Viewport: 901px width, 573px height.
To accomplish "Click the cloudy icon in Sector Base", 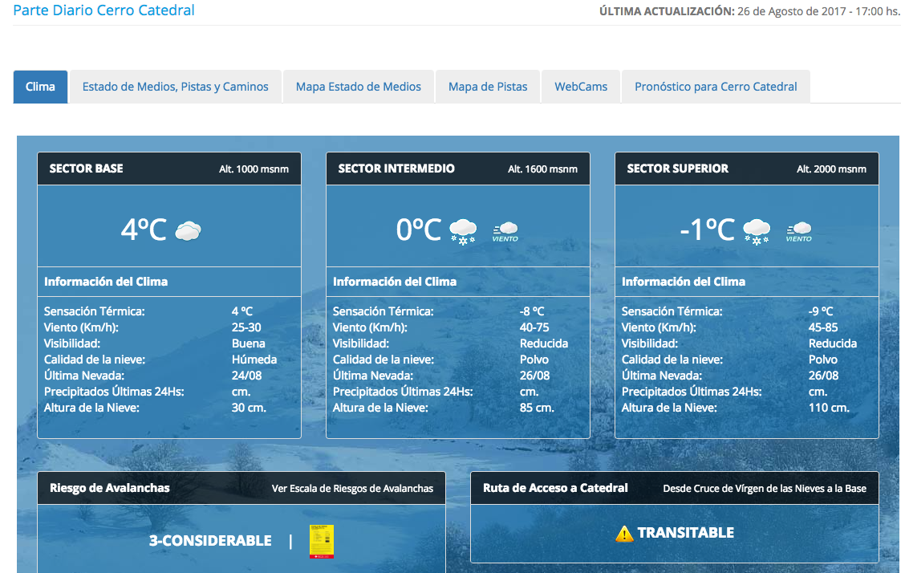I will point(188,231).
